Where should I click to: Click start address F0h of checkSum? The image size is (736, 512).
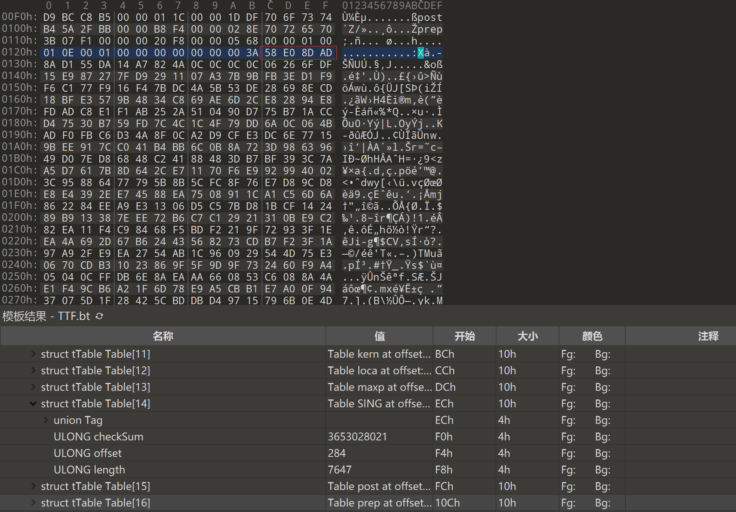(444, 436)
